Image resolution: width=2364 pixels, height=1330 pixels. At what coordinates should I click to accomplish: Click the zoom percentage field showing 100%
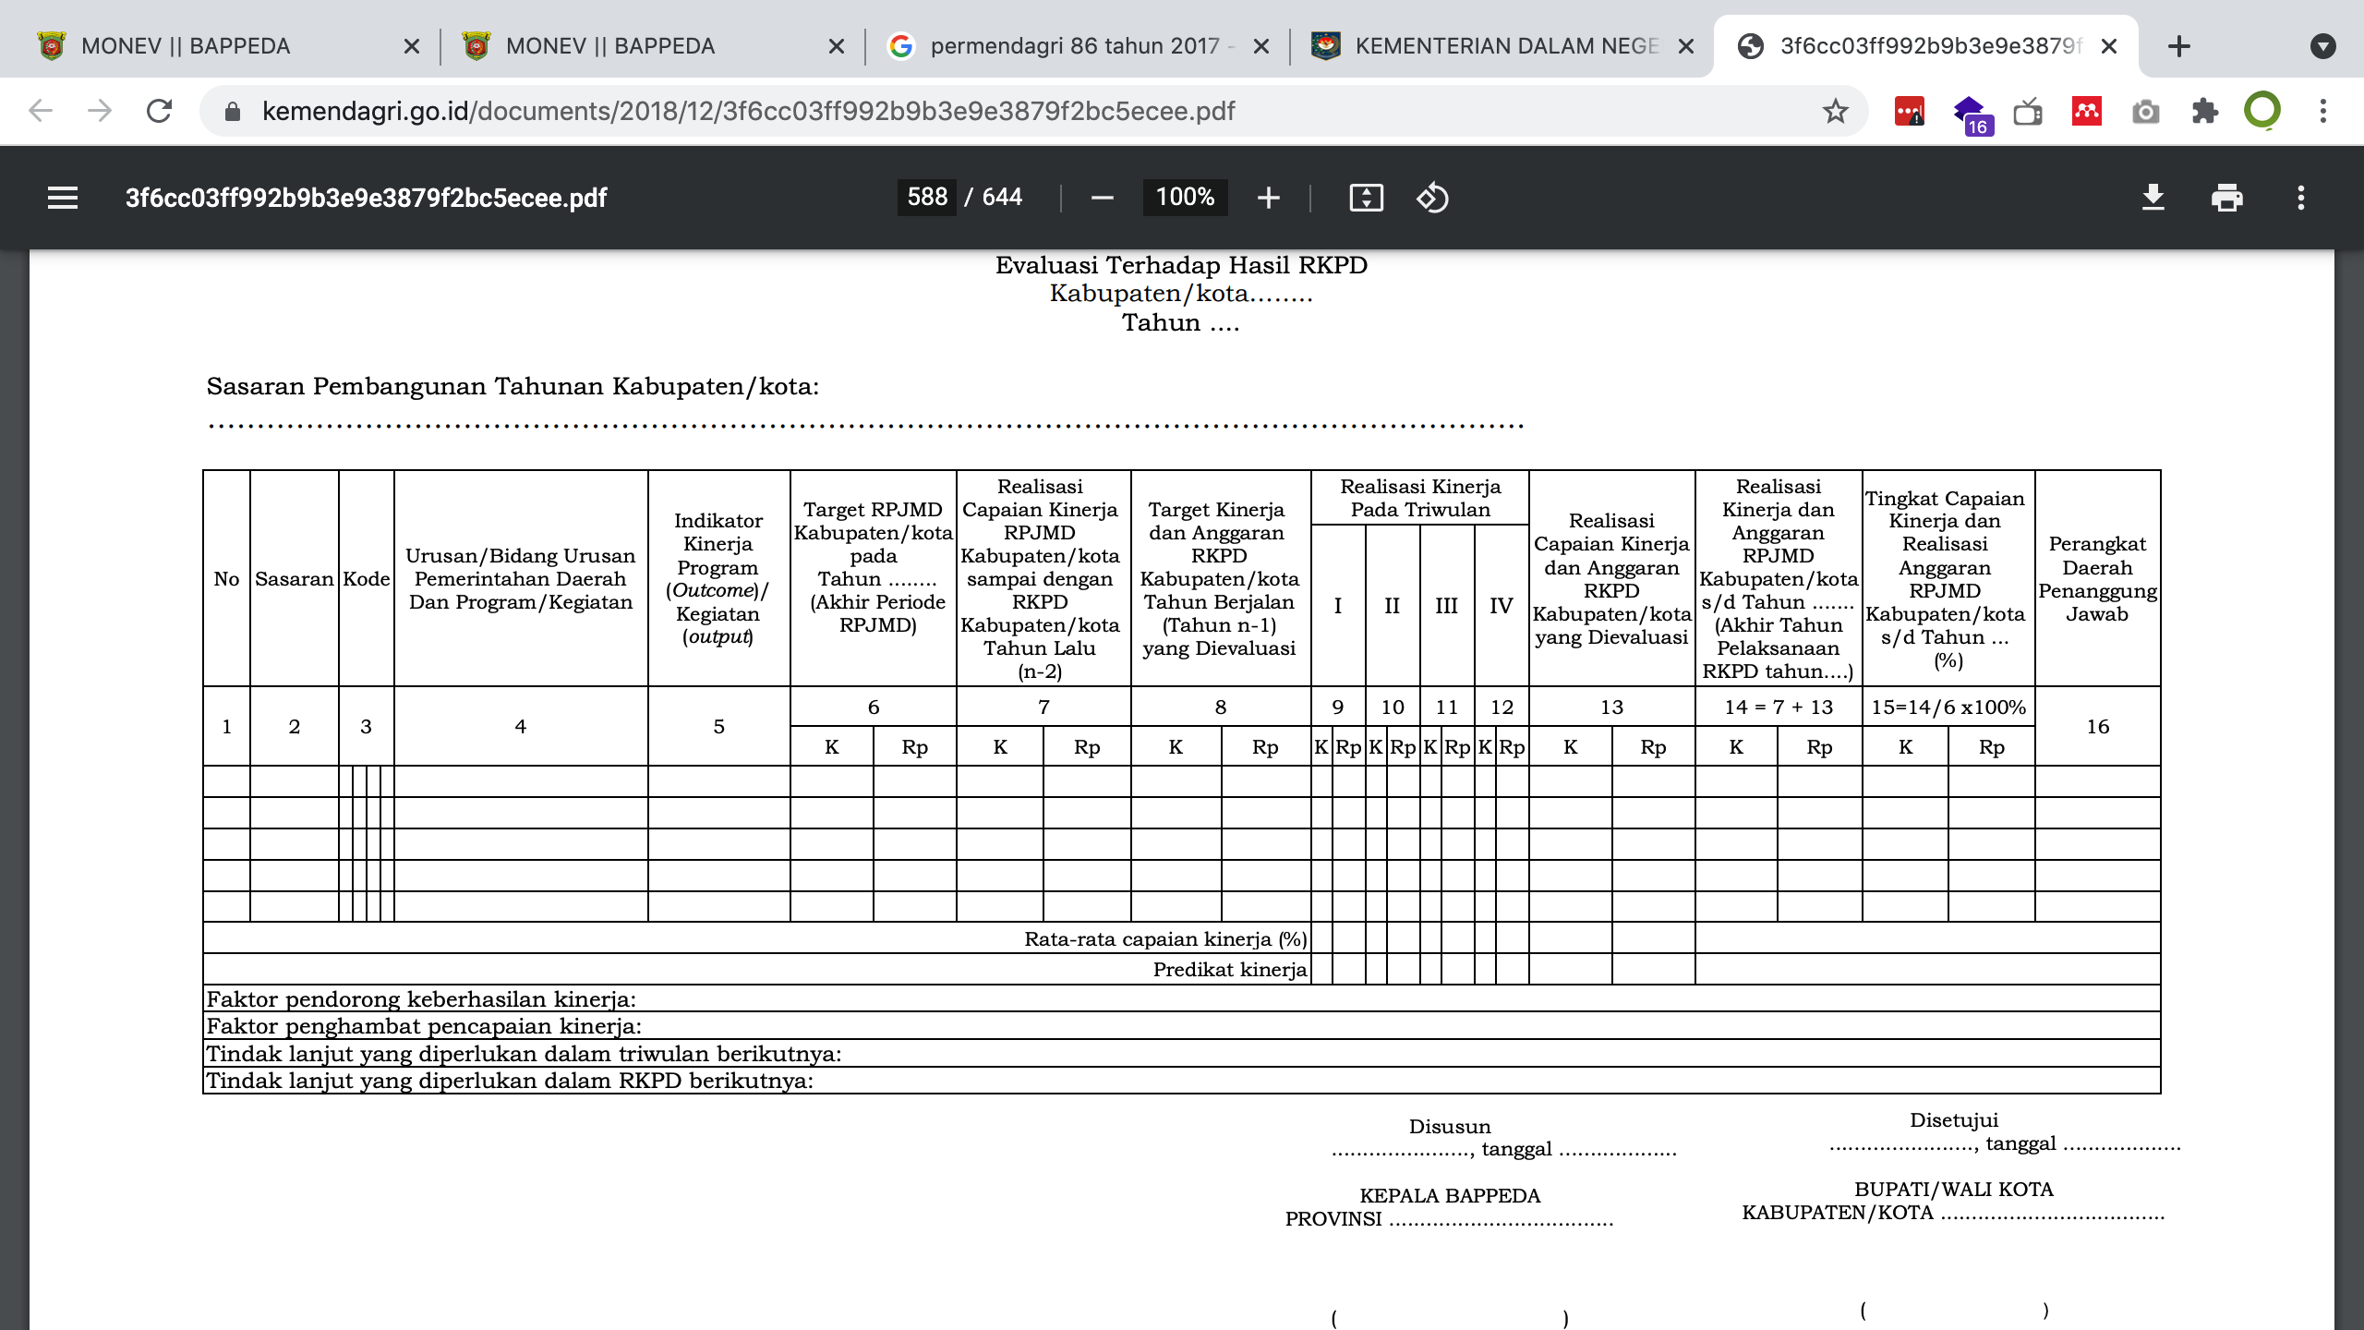coord(1185,198)
